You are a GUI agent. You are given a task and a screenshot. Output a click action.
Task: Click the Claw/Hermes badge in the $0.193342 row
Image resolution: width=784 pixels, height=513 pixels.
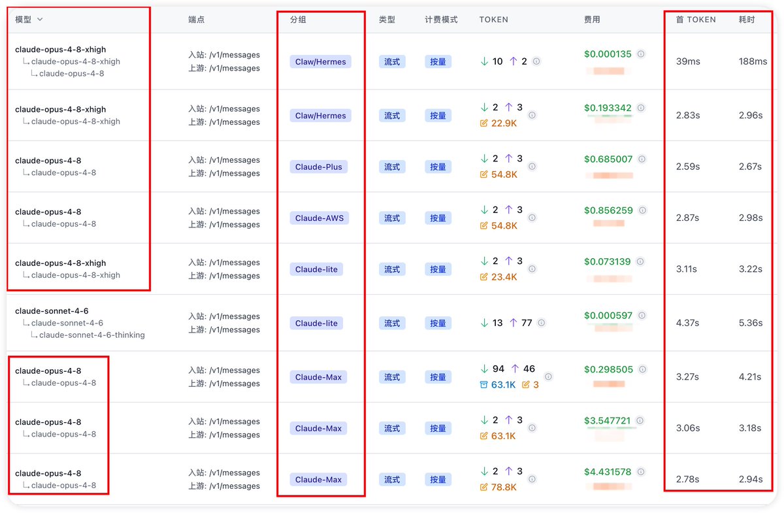click(x=321, y=115)
